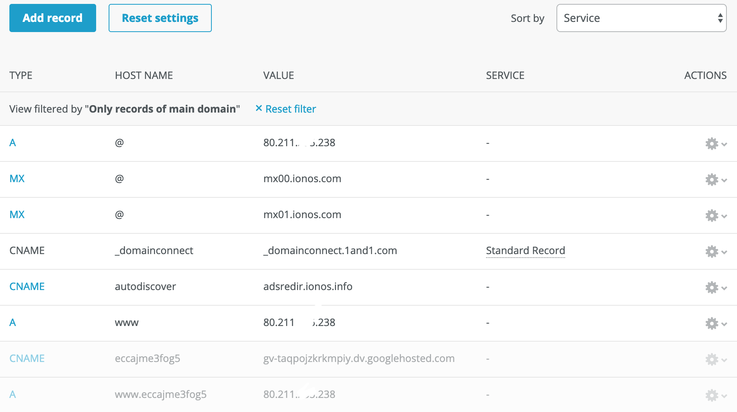Open the MX record type for mx00.ionos.com
The image size is (737, 412).
[x=17, y=179]
